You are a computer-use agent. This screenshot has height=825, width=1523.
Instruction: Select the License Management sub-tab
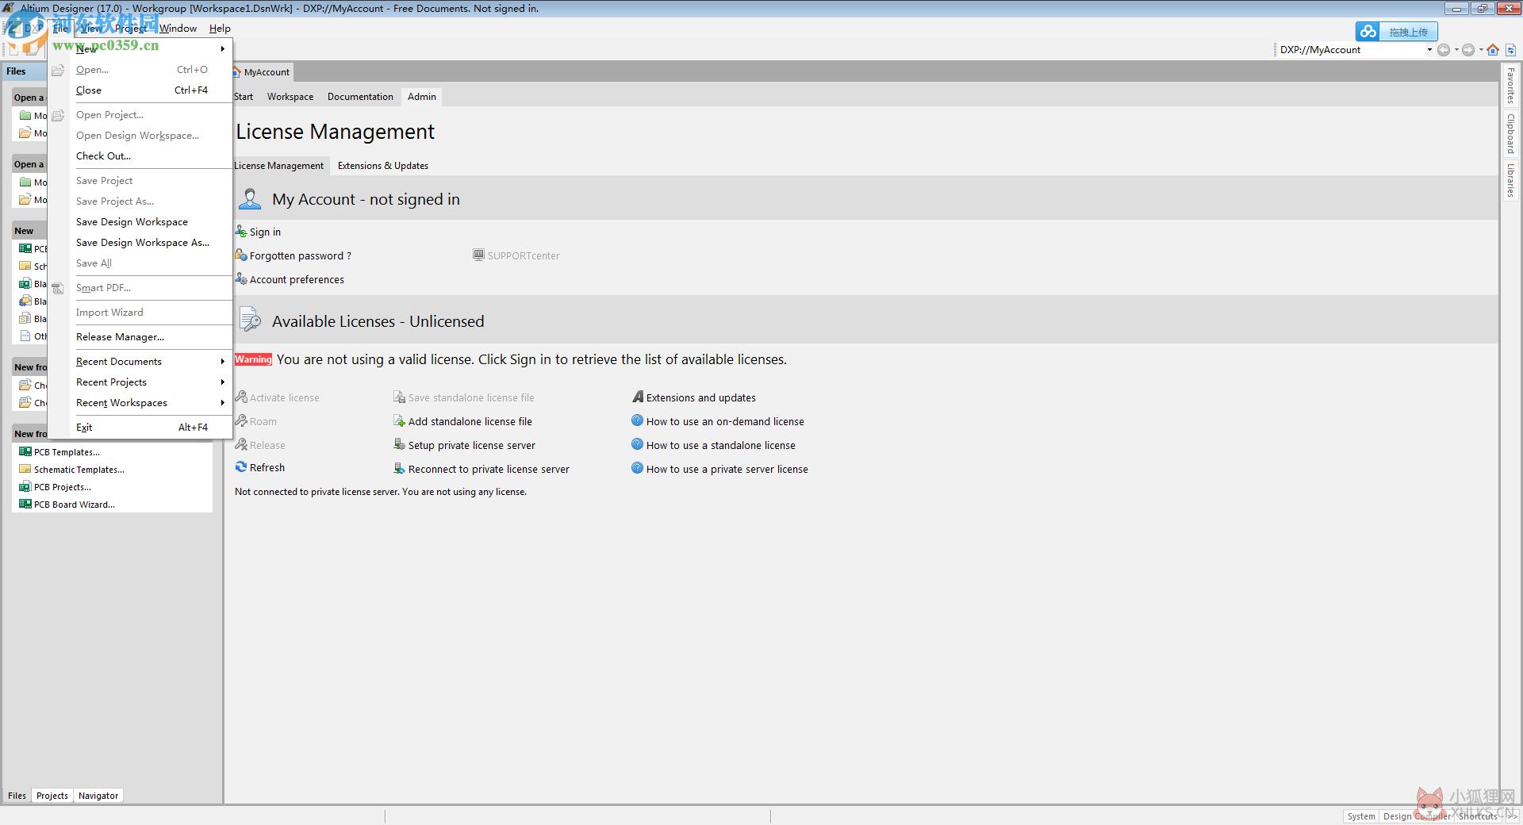point(278,166)
